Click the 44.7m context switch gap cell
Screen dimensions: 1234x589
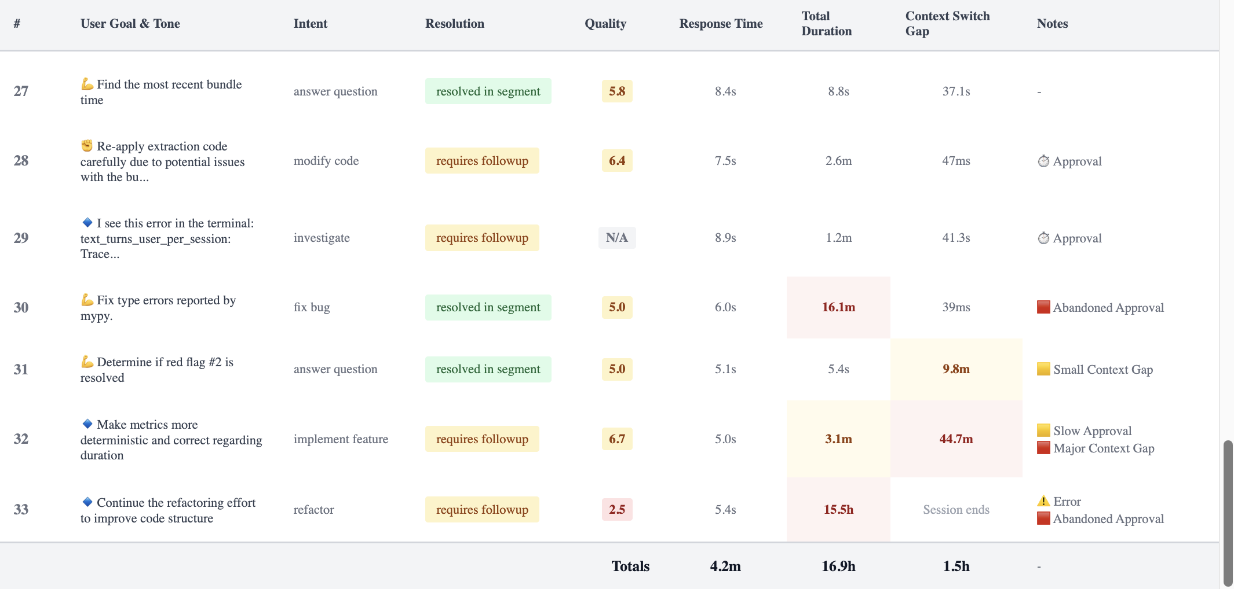point(956,439)
